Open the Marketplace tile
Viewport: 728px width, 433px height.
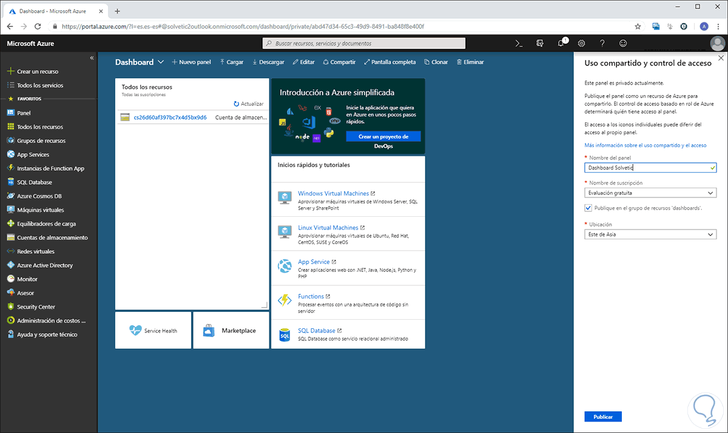pos(231,331)
